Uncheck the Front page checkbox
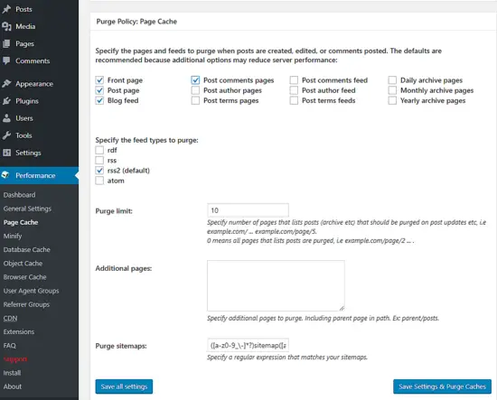Screen dimensions: 497x400 pos(99,80)
